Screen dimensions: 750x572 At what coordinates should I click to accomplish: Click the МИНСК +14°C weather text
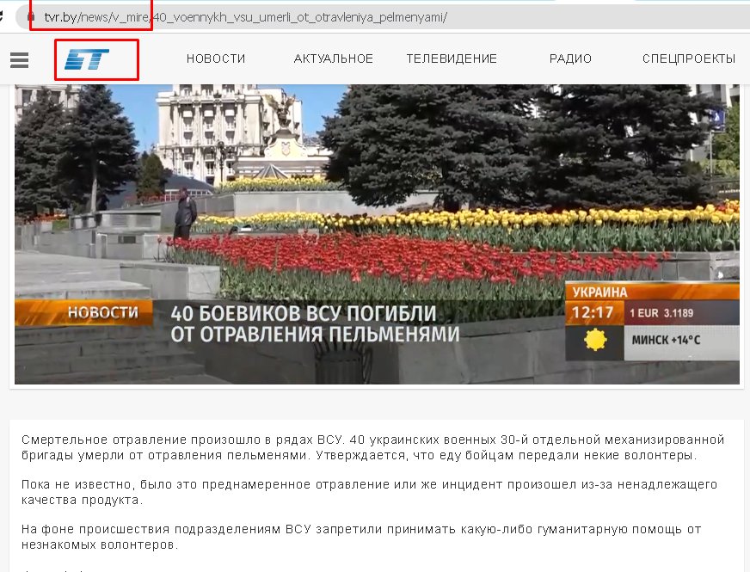pos(666,340)
